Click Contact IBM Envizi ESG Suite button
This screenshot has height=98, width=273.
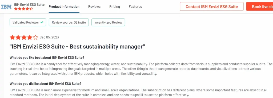212,7
